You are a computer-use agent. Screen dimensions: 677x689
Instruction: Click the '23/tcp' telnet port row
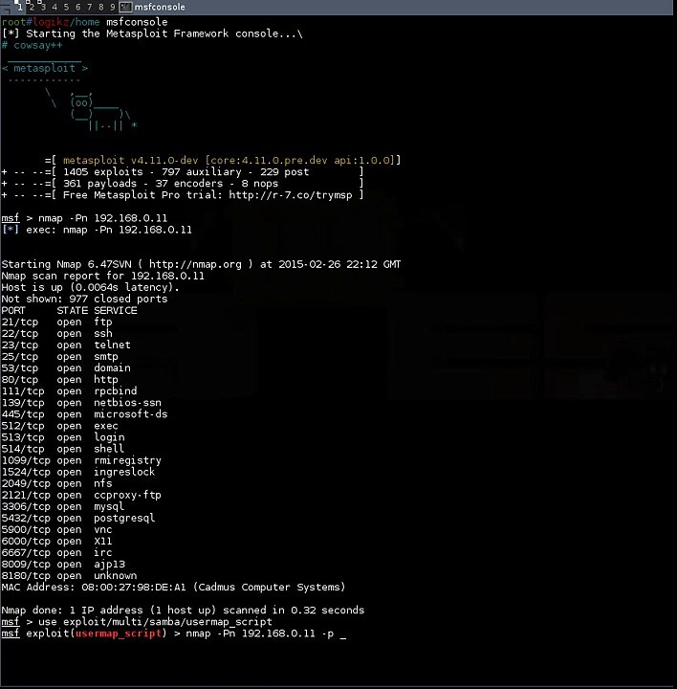point(66,344)
